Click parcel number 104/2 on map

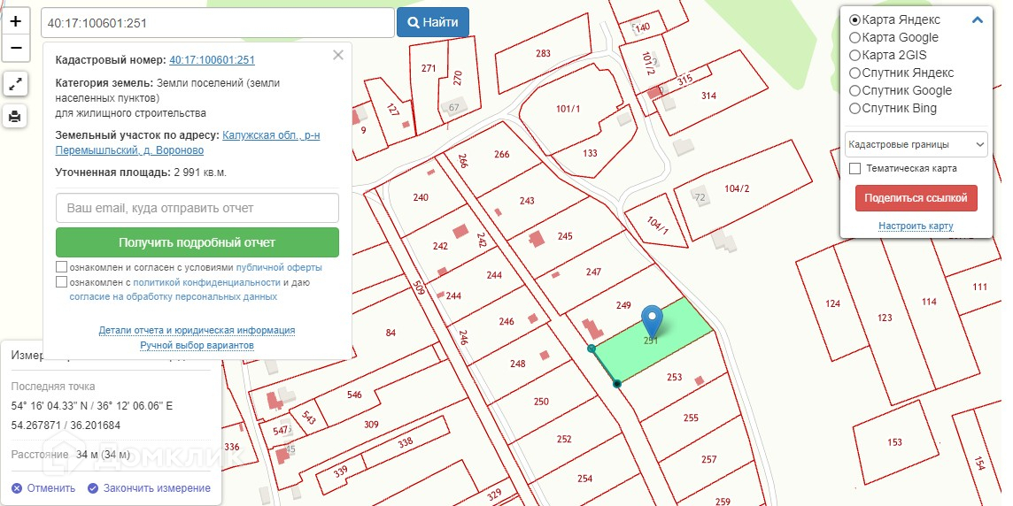click(737, 188)
